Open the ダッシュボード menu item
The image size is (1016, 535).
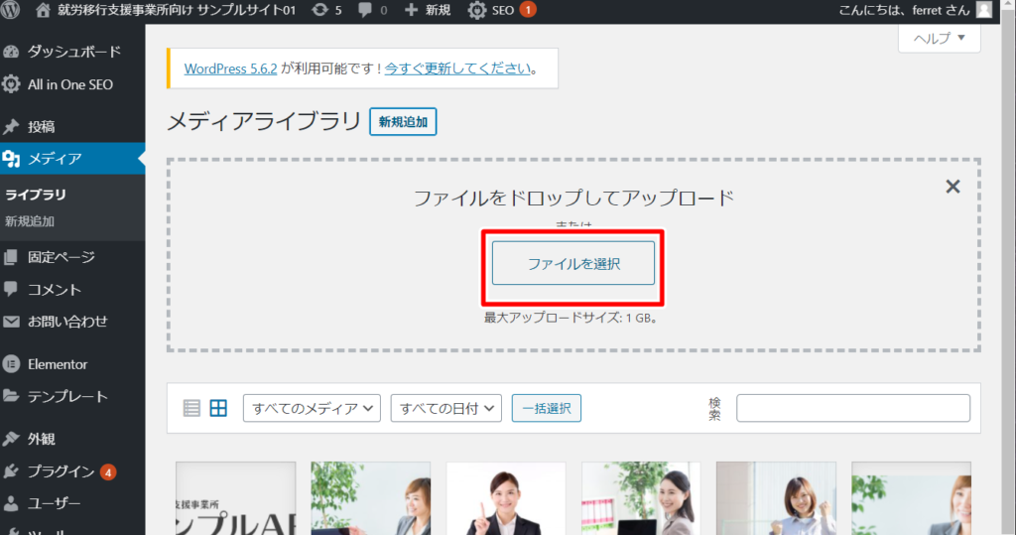(x=73, y=52)
